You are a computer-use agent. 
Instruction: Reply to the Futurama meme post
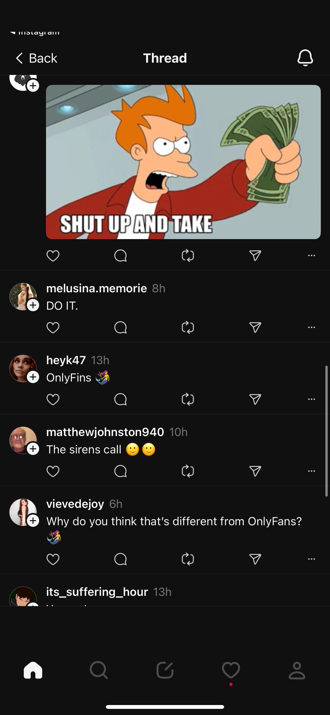(x=120, y=256)
